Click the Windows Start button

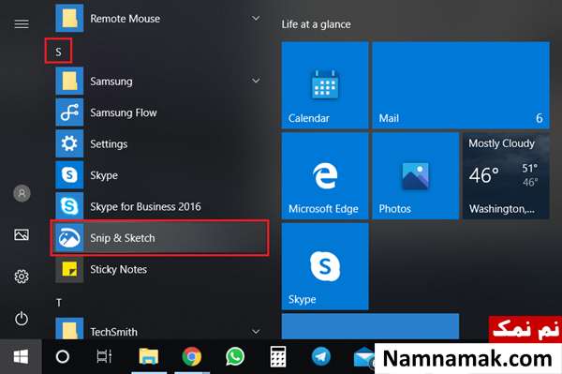21,357
